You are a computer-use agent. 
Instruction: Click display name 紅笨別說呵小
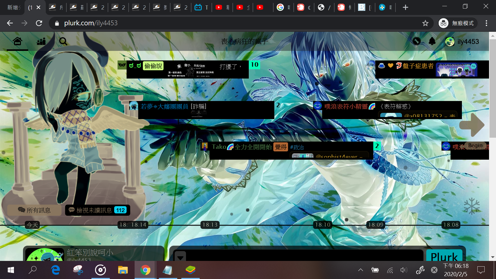click(x=90, y=252)
